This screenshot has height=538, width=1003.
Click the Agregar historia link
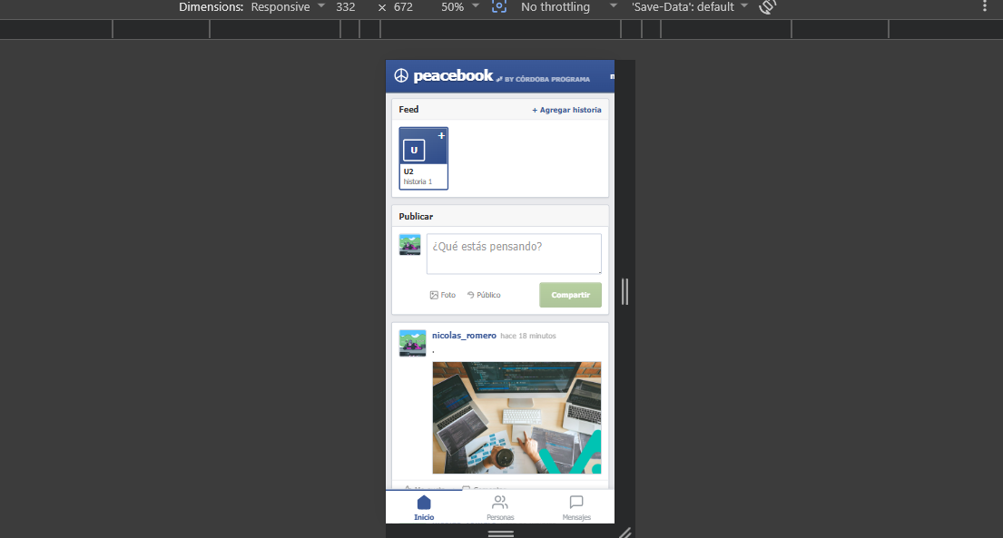point(566,110)
